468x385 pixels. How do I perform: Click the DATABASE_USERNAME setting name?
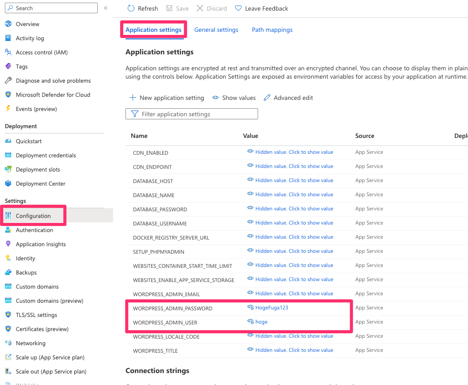click(x=160, y=224)
